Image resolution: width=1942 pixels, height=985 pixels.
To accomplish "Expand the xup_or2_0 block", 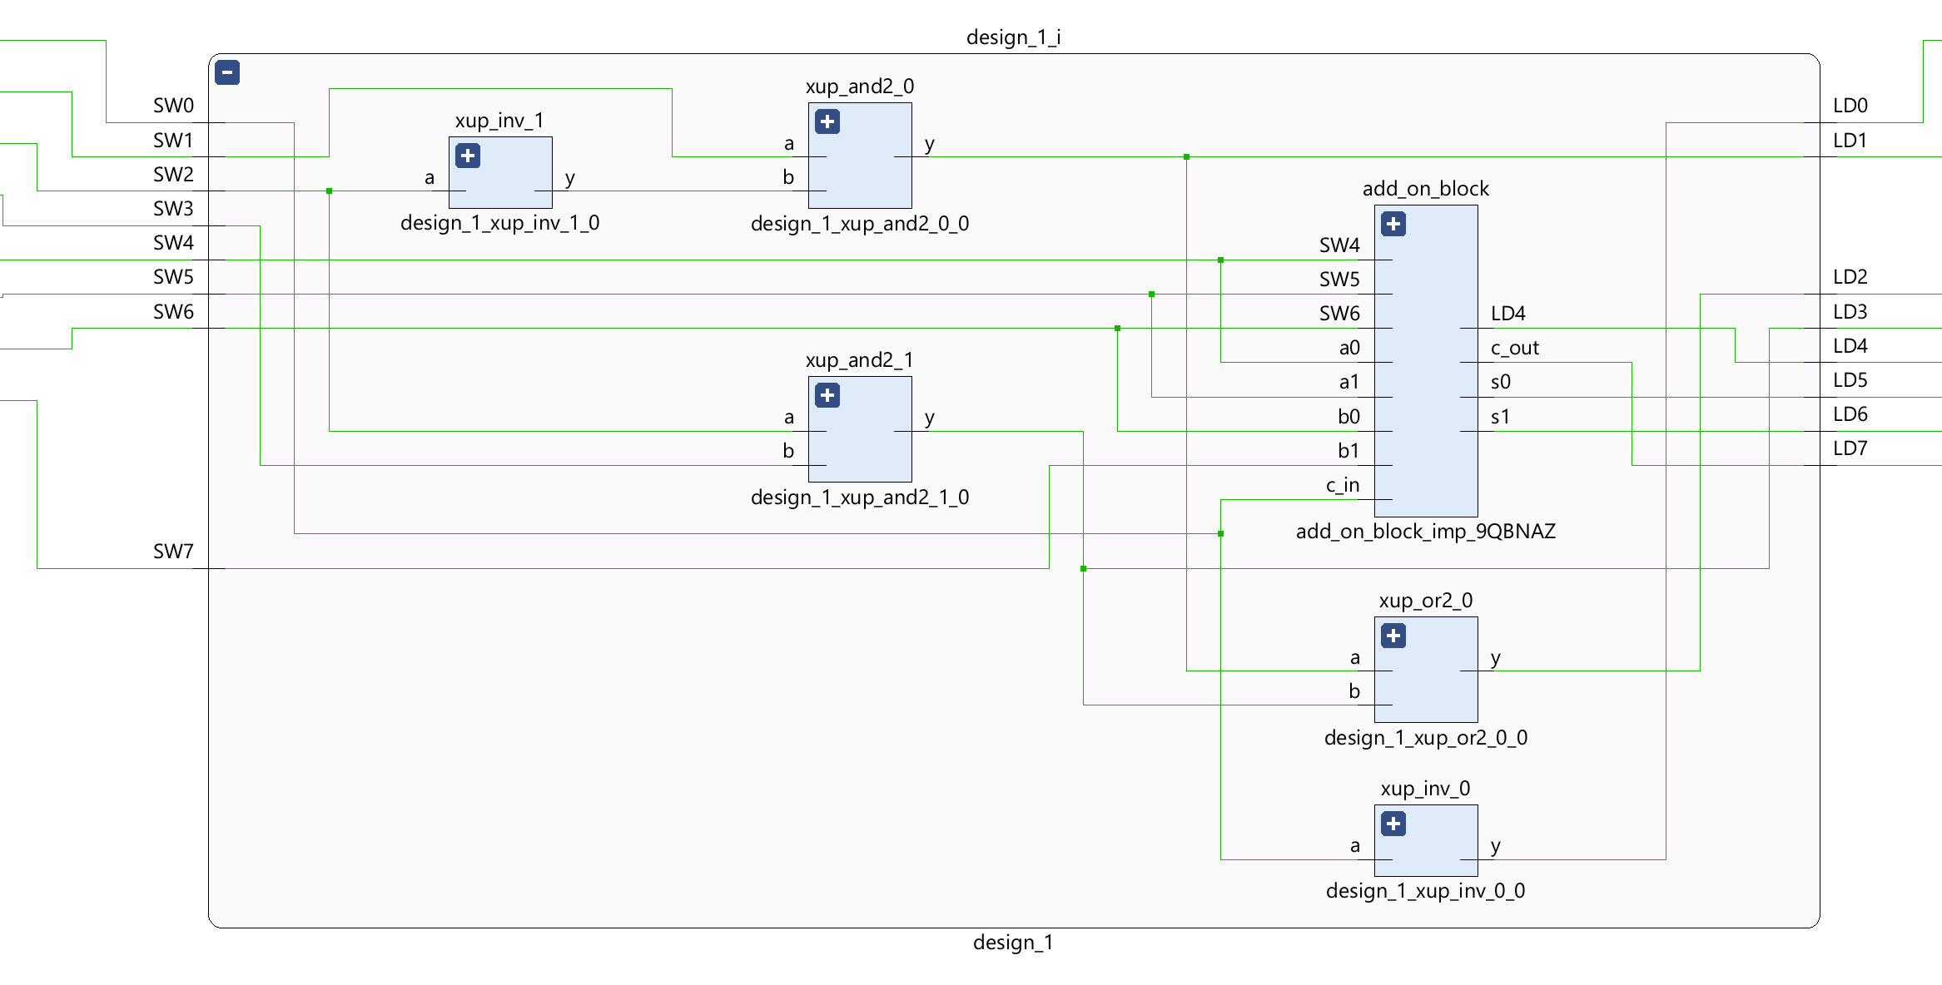I will click(x=1393, y=636).
